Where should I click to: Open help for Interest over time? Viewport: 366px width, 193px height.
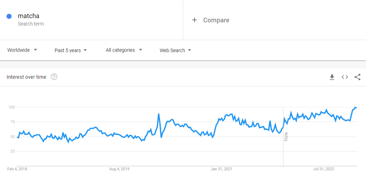pyautogui.click(x=54, y=77)
